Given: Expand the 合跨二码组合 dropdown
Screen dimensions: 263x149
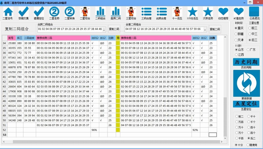Looking at the screenshot, I should pyautogui.click(x=105, y=29).
